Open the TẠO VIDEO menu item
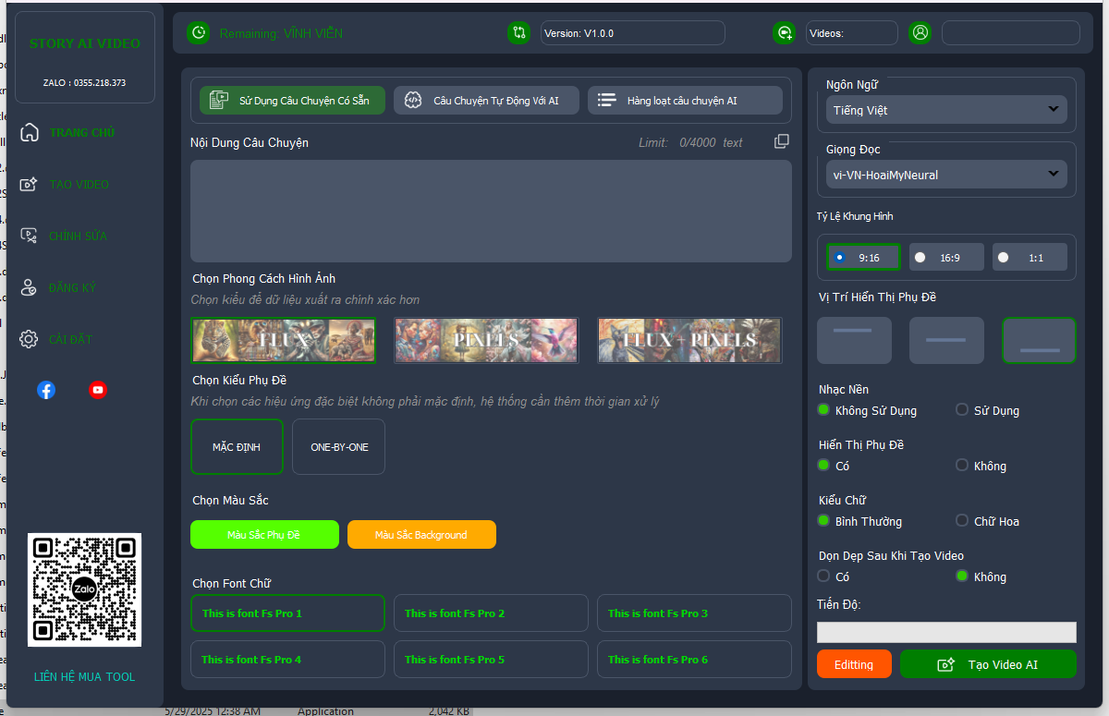Image resolution: width=1109 pixels, height=716 pixels. [79, 185]
